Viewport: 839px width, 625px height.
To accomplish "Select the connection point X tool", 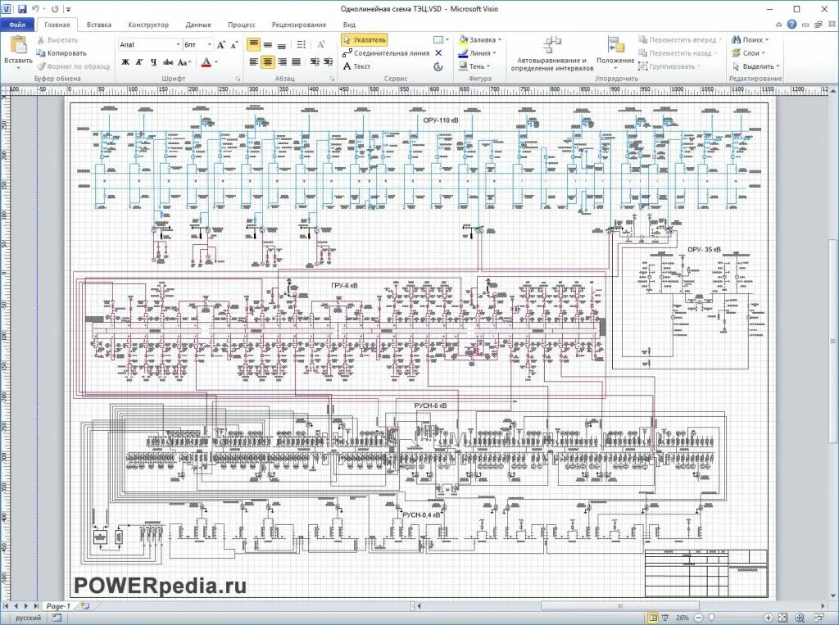I will 439,53.
